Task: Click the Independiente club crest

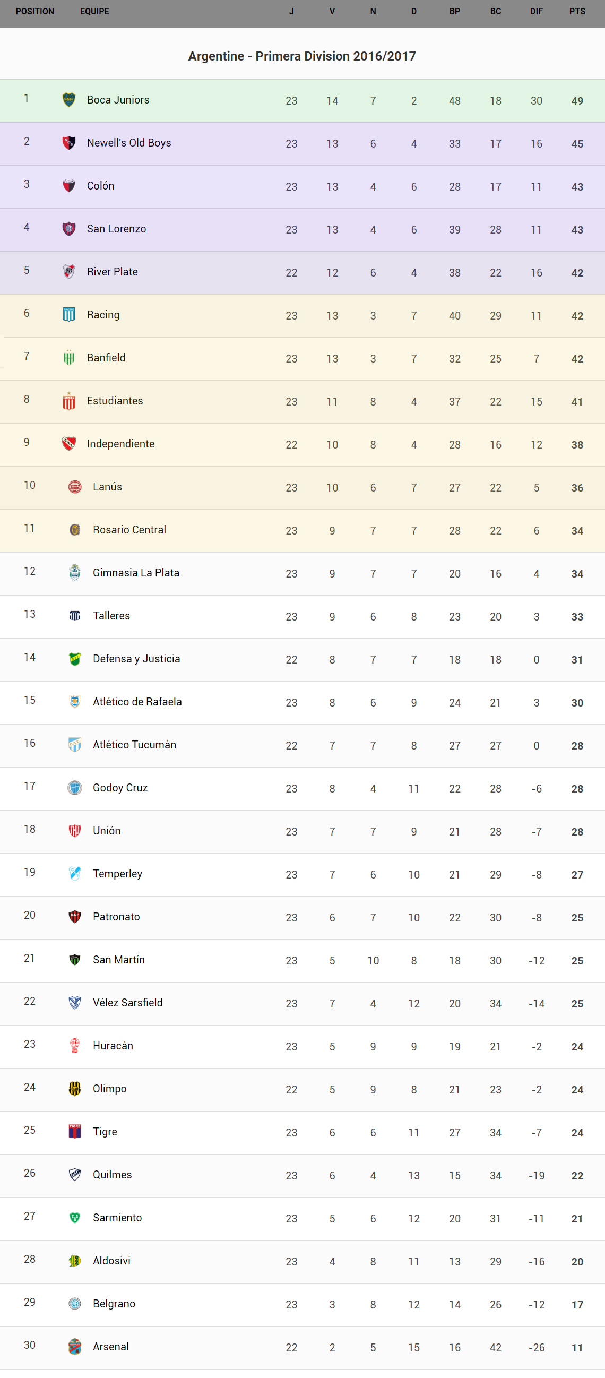Action: click(69, 443)
